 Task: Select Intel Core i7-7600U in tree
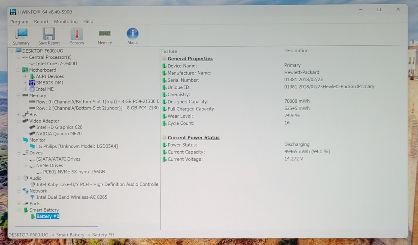click(56, 64)
